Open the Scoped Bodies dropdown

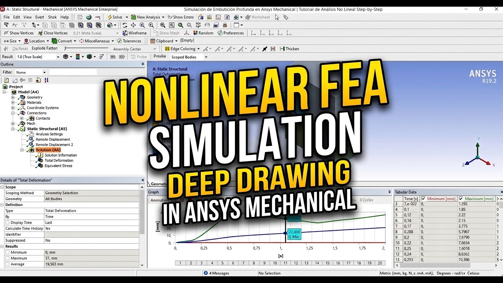coord(206,57)
